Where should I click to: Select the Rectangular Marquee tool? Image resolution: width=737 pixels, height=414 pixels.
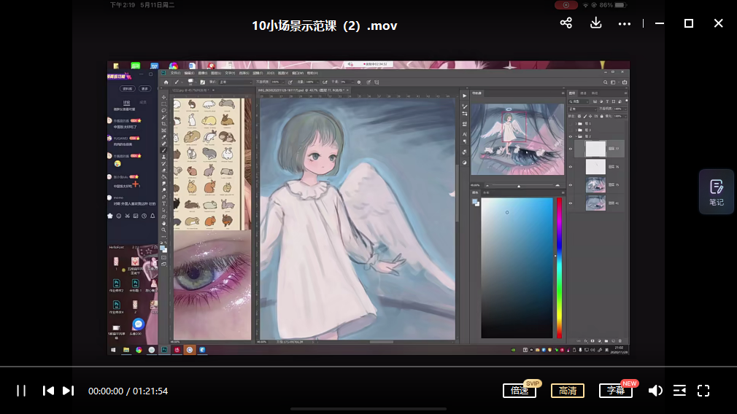tap(163, 104)
